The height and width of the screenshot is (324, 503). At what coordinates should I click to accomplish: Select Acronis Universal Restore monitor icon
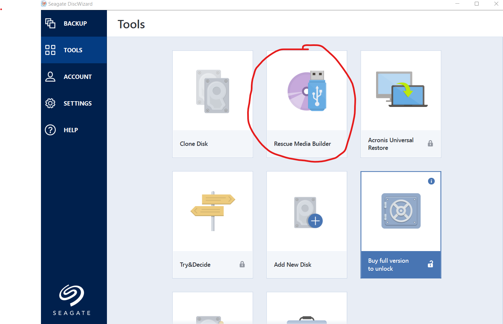pos(401,89)
